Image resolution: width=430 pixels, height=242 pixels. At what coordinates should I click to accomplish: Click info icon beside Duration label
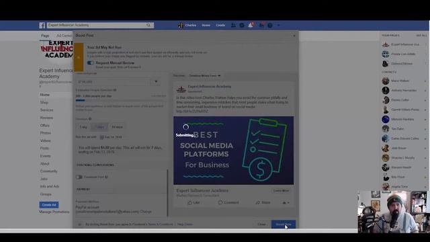[90, 119]
